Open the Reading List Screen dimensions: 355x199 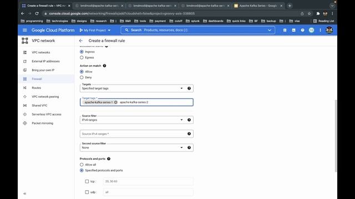[x=323, y=21]
